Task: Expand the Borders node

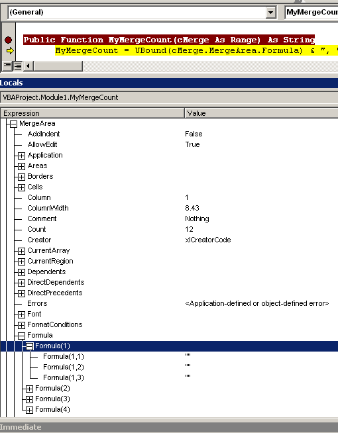Action: click(22, 177)
